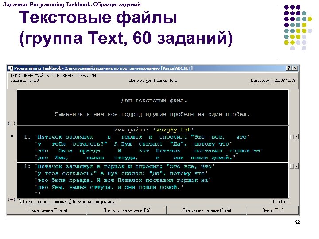319x239 pixels.
Task: Click result line 'это была правда. И вот'
Action: 123,180
